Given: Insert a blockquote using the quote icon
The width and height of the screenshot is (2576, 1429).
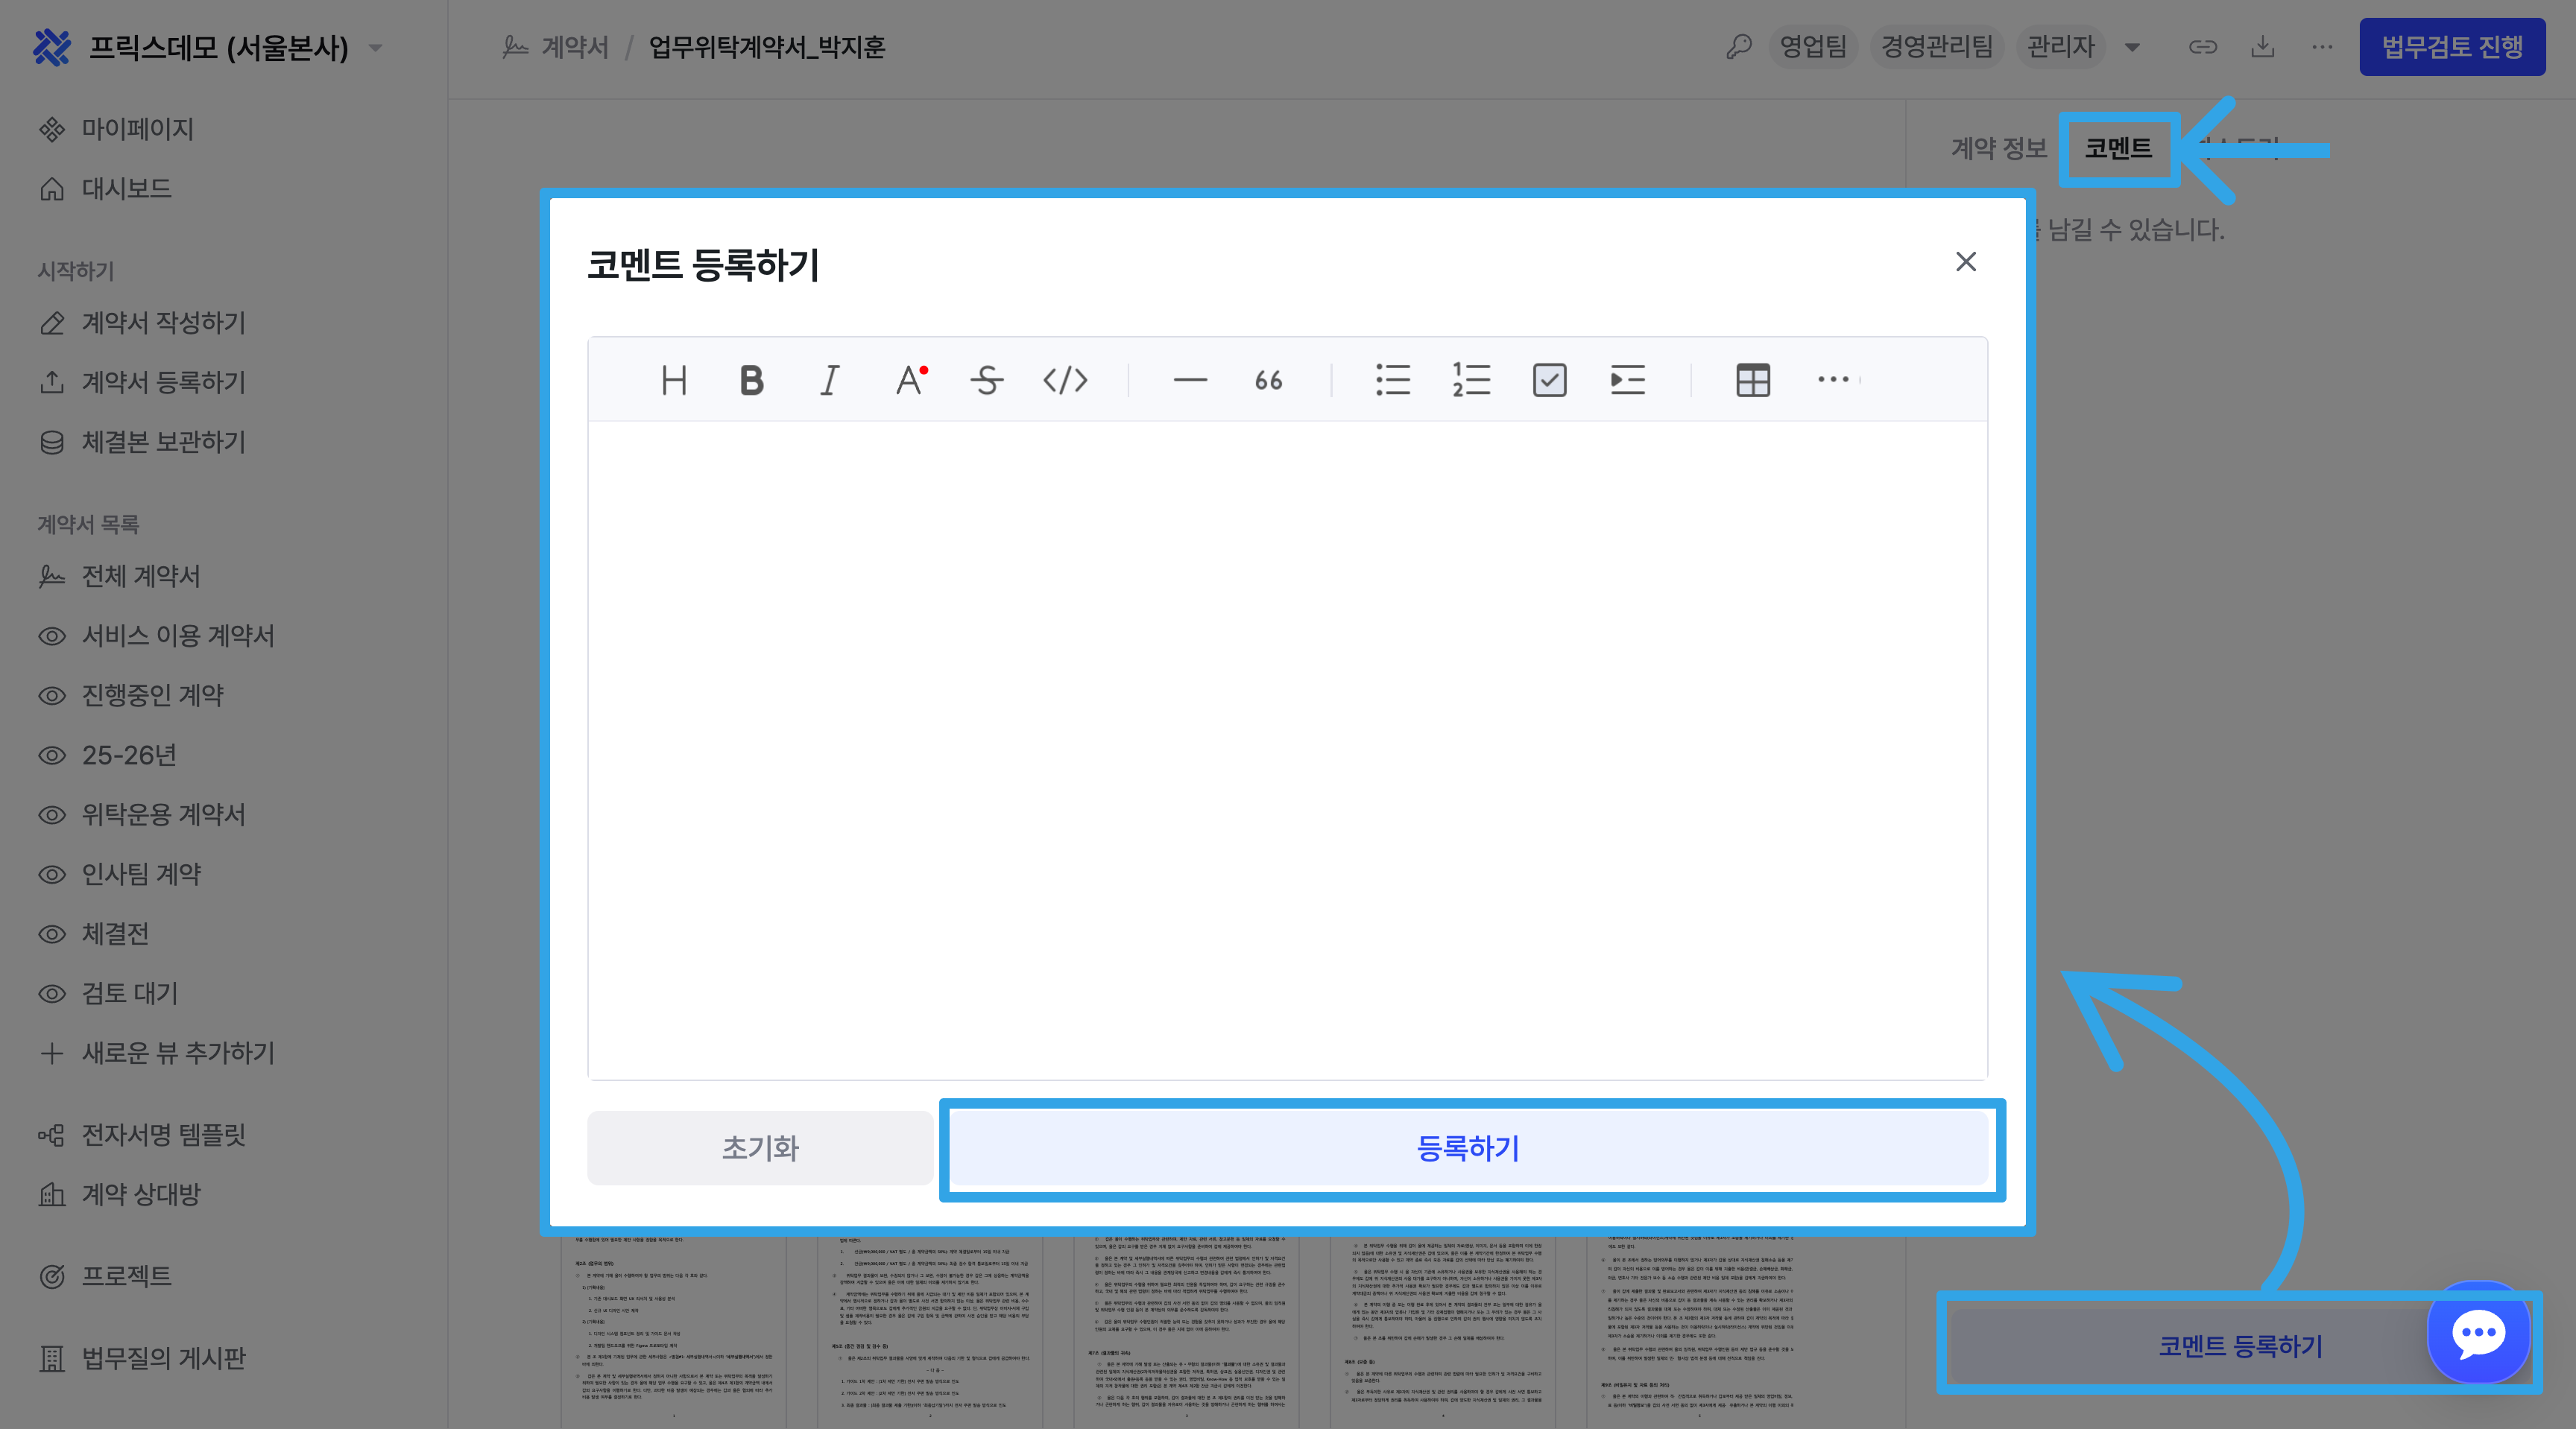Looking at the screenshot, I should click(1268, 381).
